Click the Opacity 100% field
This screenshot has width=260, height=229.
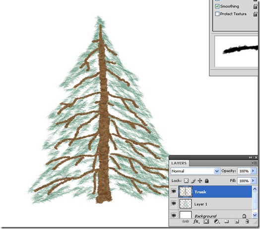(x=244, y=171)
